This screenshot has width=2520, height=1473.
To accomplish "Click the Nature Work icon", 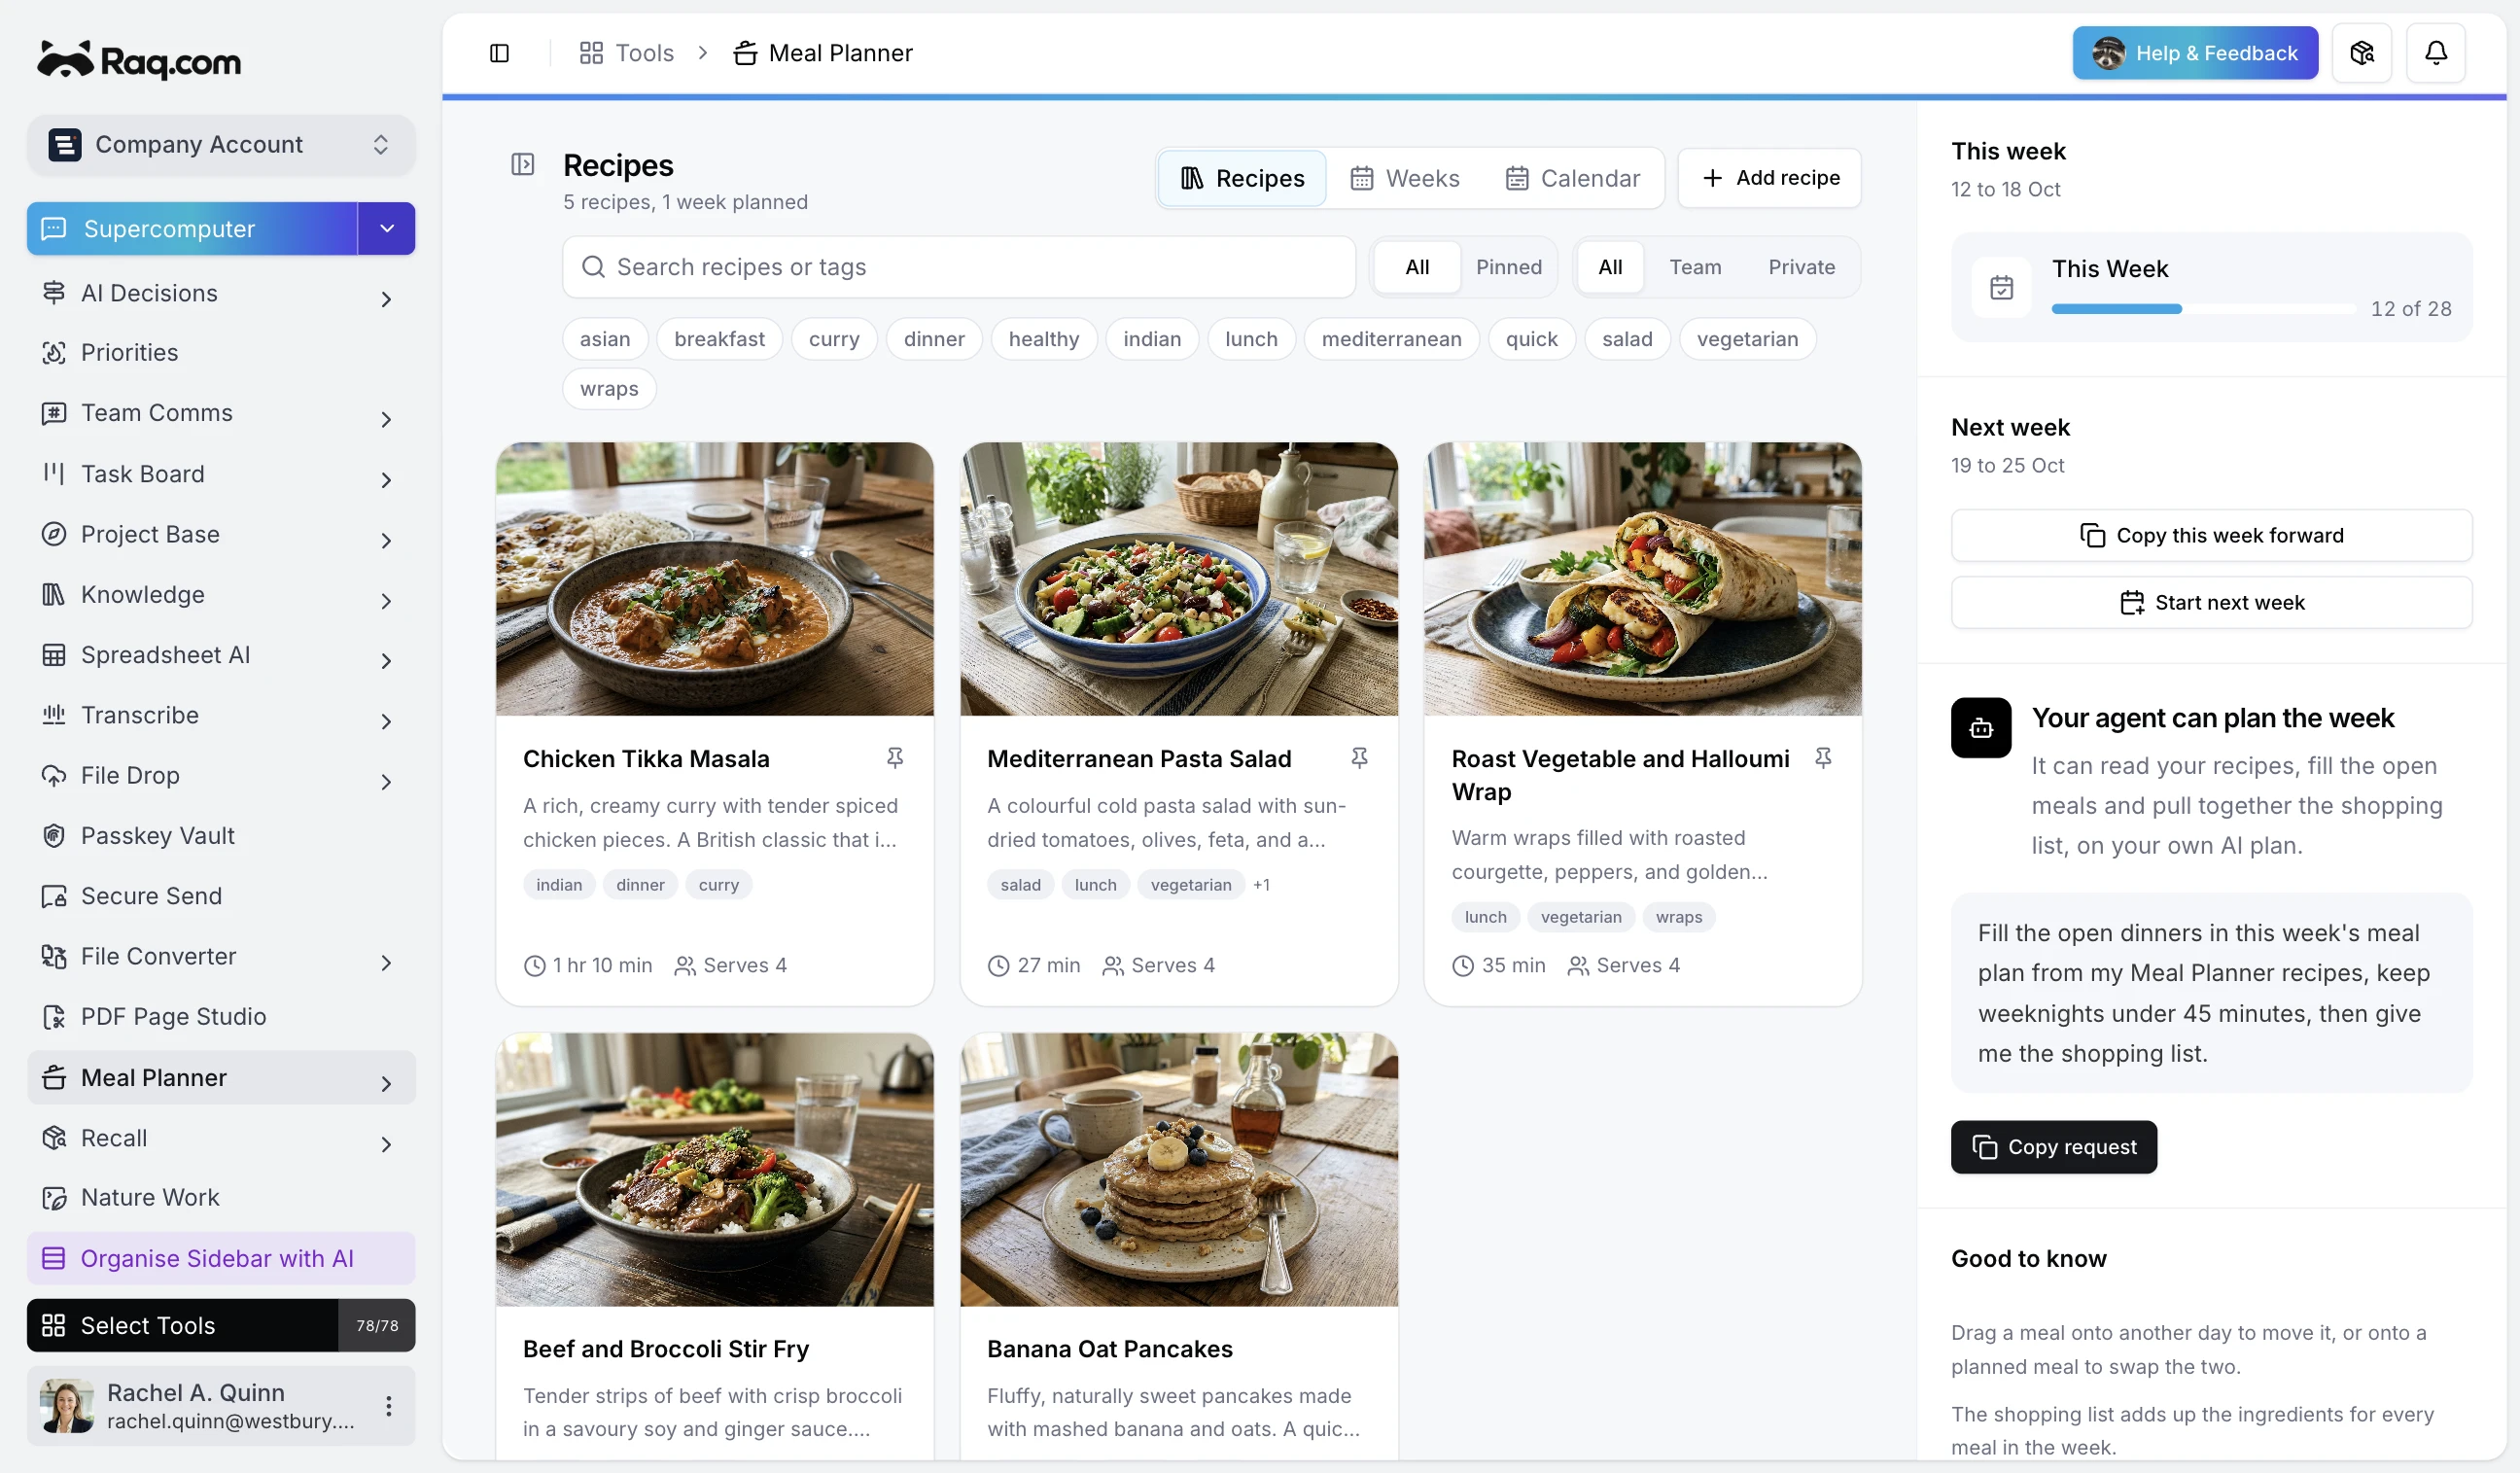I will 54,1198.
